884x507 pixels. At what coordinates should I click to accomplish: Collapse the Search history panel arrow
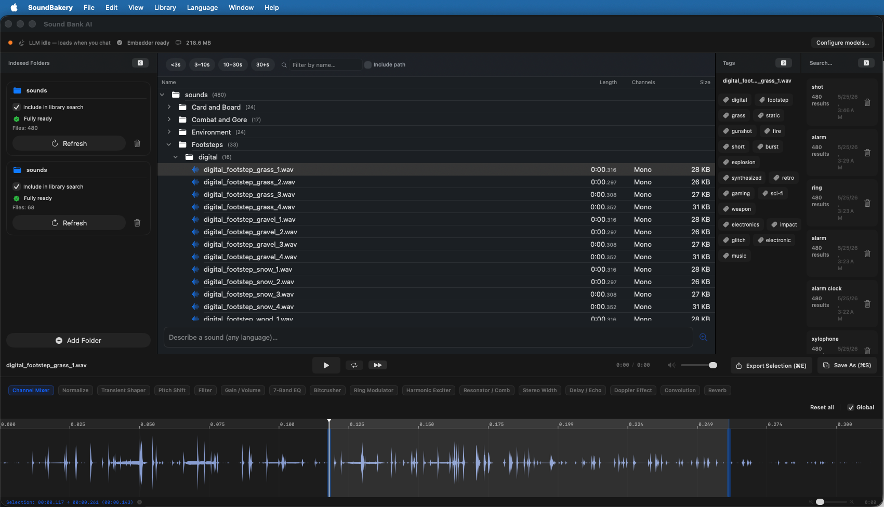[x=866, y=63]
